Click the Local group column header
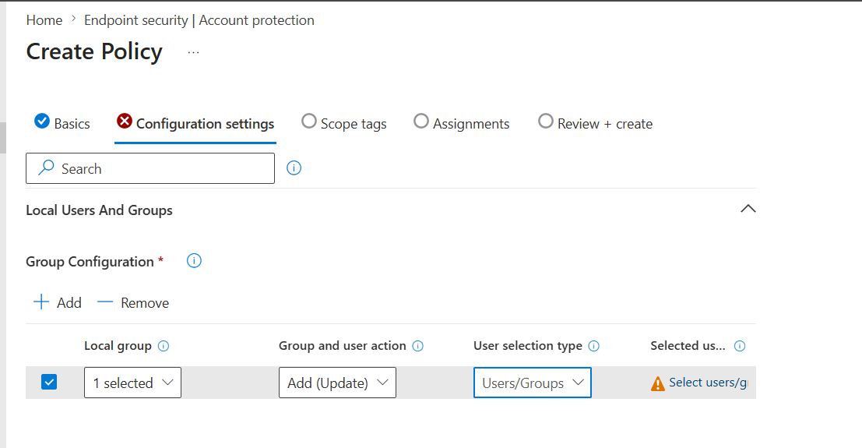The width and height of the screenshot is (862, 448). (118, 346)
